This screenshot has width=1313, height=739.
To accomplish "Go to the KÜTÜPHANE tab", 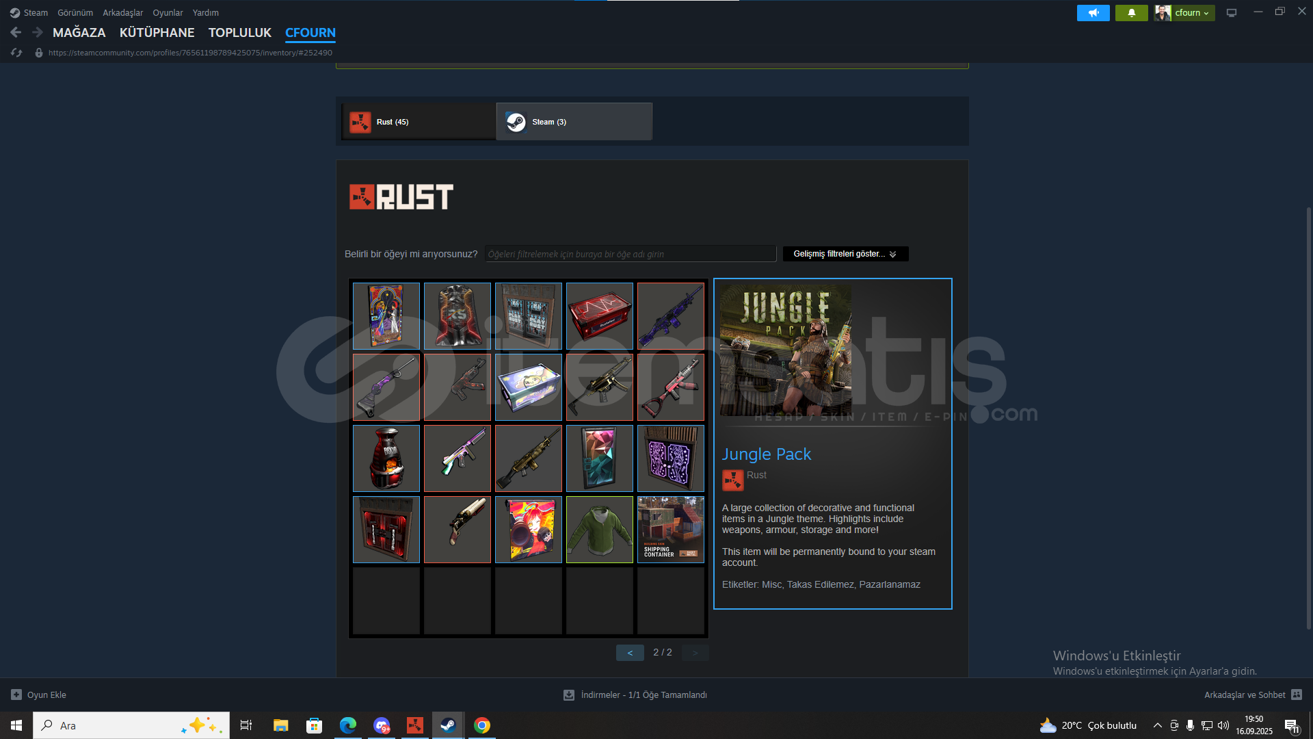I will [157, 32].
